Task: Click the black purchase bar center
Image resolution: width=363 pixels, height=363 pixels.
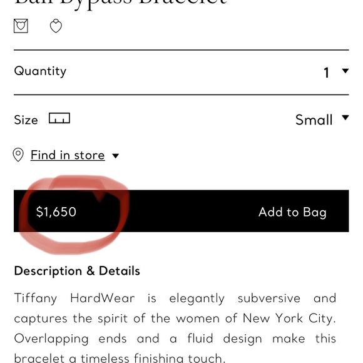Action: [181, 211]
